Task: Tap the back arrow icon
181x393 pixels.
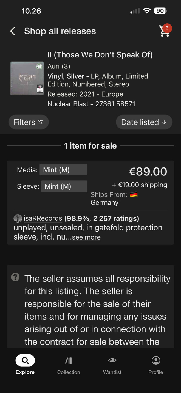Action: pyautogui.click(x=13, y=31)
